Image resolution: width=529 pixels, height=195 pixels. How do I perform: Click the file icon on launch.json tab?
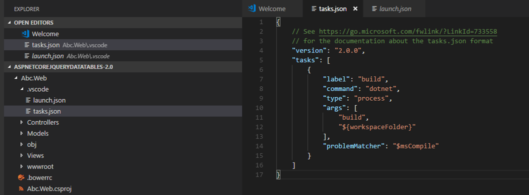point(374,9)
